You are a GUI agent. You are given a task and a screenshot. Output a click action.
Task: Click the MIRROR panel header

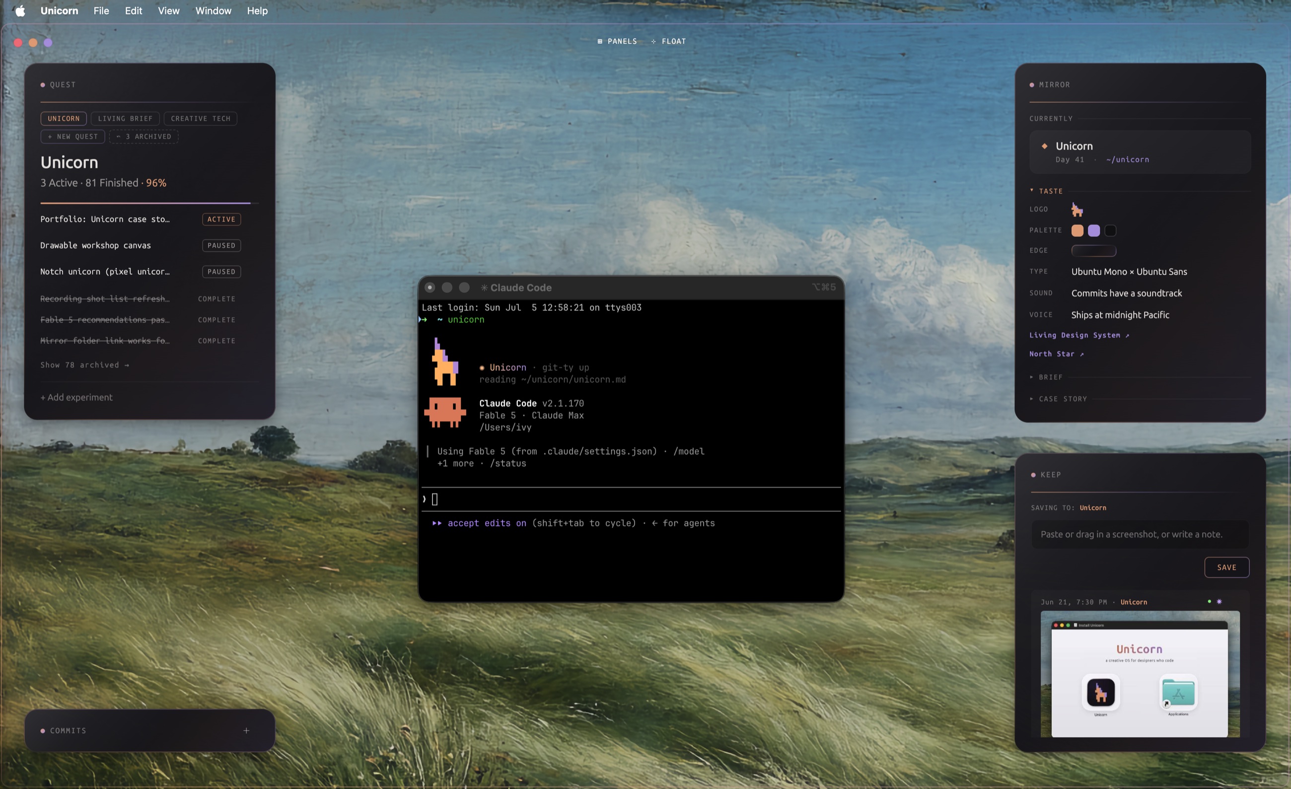[1050, 84]
